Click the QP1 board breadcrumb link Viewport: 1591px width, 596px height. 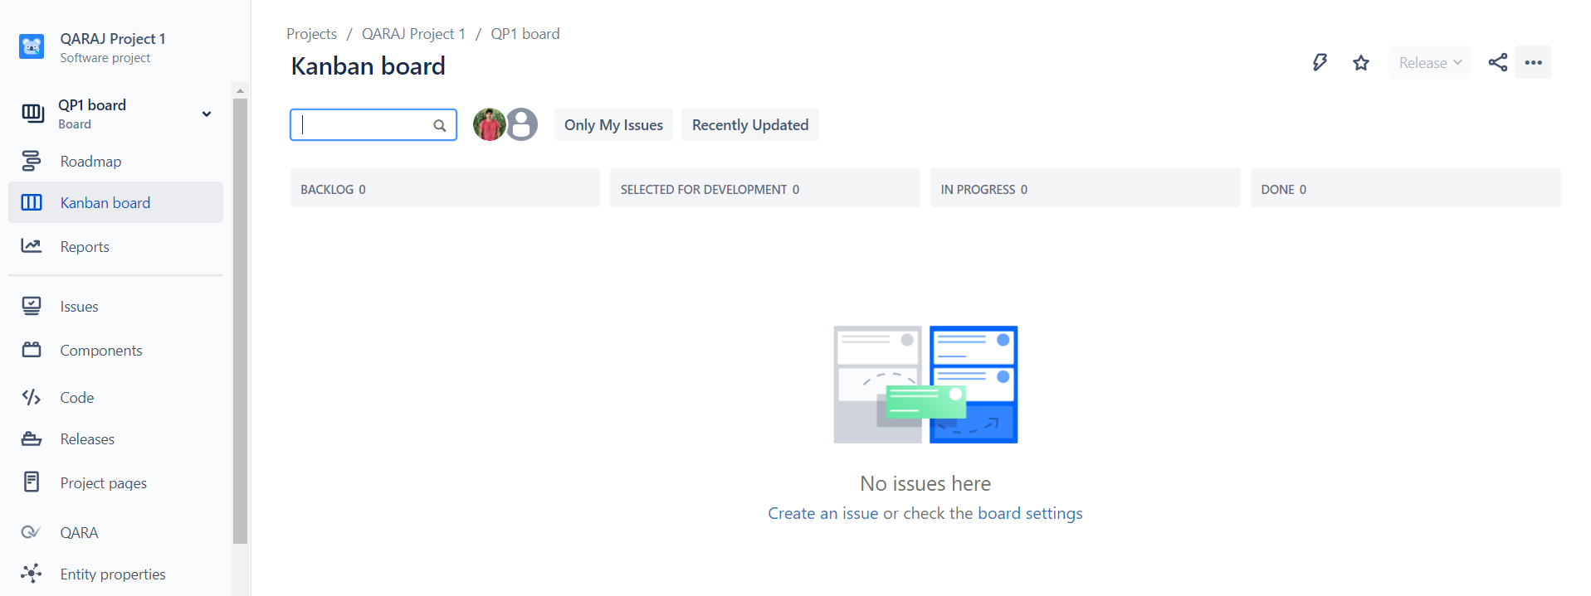(525, 33)
